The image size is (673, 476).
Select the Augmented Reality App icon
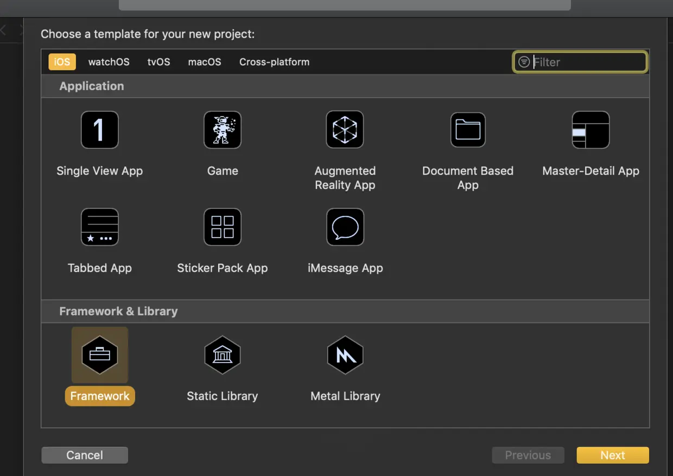coord(345,130)
